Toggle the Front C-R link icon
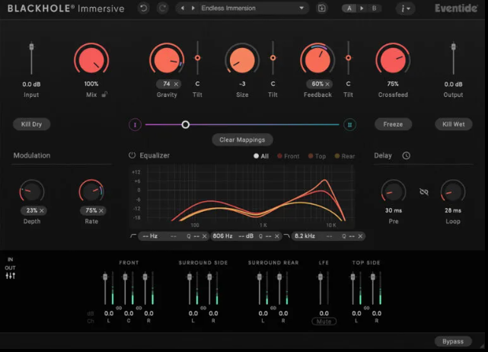Viewport: 488px width, 352px height. [139, 308]
